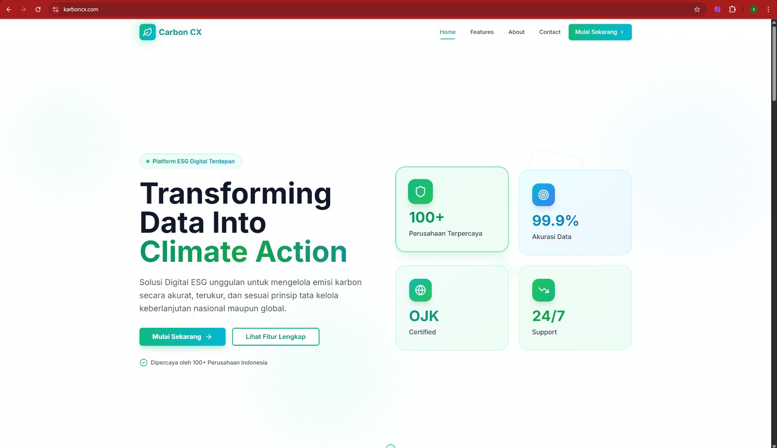This screenshot has height=448, width=777.
Task: Switch to the Features section in the navbar
Action: tap(481, 32)
